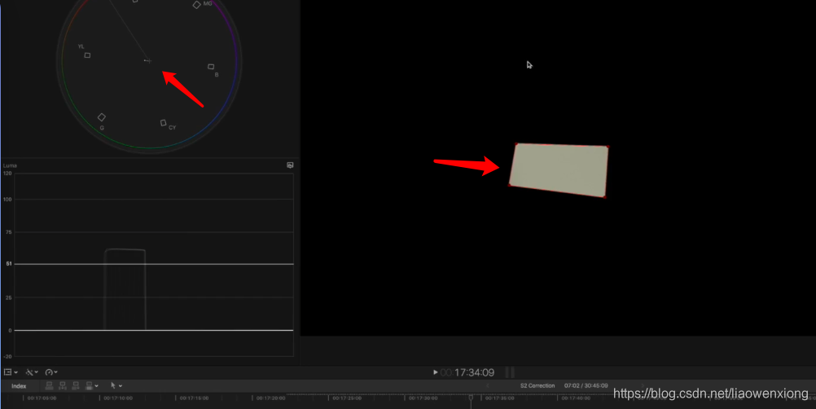Click the 00:17:40:00 mark on timeline ruler
The height and width of the screenshot is (409, 816).
click(x=576, y=398)
